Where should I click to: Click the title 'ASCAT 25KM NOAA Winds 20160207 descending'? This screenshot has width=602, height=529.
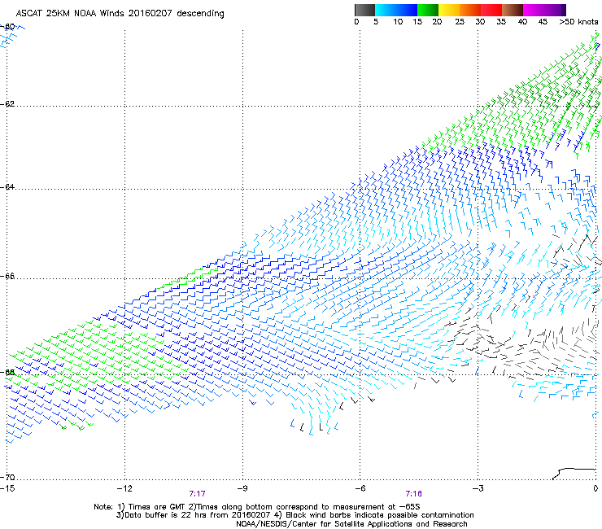click(x=120, y=13)
